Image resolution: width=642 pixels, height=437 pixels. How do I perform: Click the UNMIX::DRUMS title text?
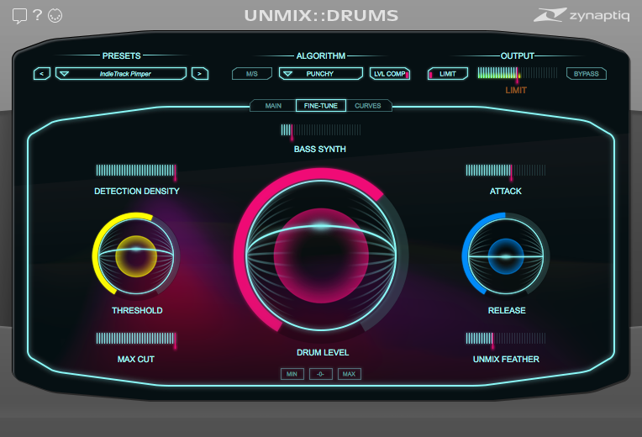coord(321,16)
